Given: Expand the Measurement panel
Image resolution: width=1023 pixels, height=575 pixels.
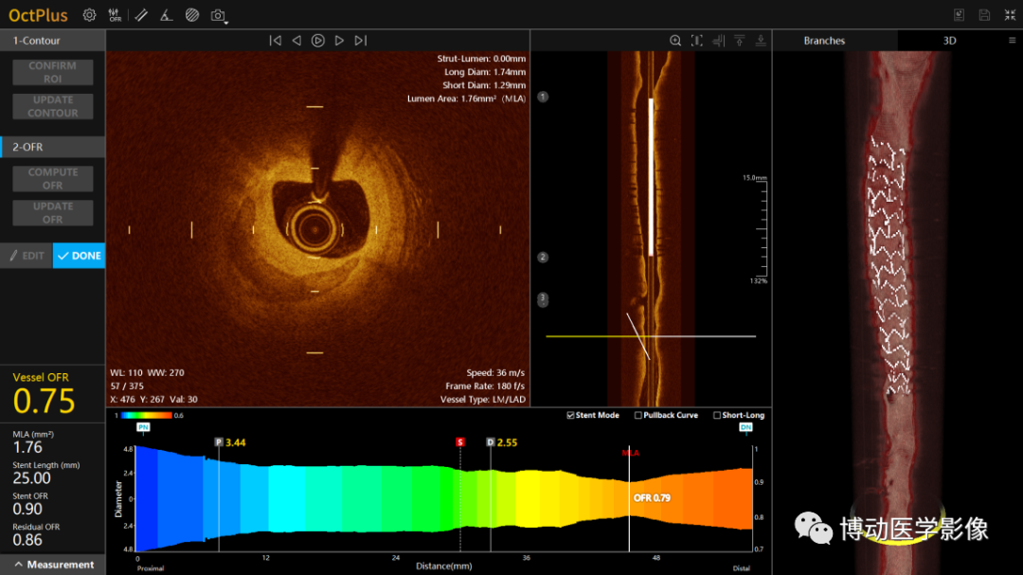Looking at the screenshot, I should [52, 565].
